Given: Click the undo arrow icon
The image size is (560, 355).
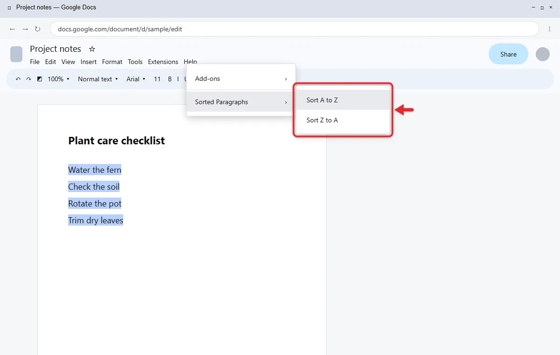Looking at the screenshot, I should coord(18,79).
